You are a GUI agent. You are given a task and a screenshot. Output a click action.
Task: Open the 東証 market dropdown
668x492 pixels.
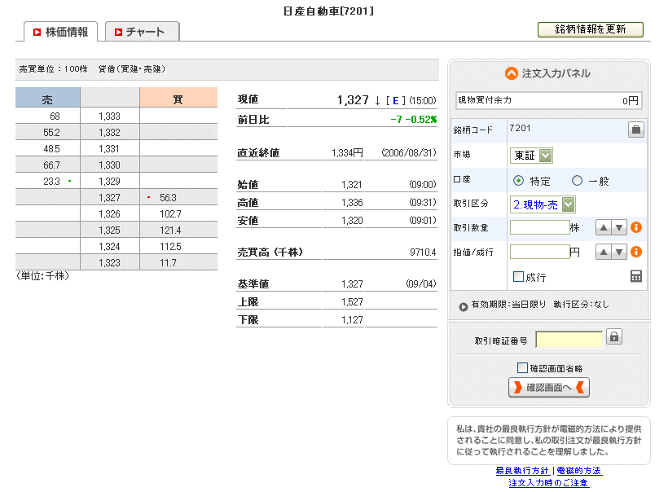pyautogui.click(x=531, y=156)
